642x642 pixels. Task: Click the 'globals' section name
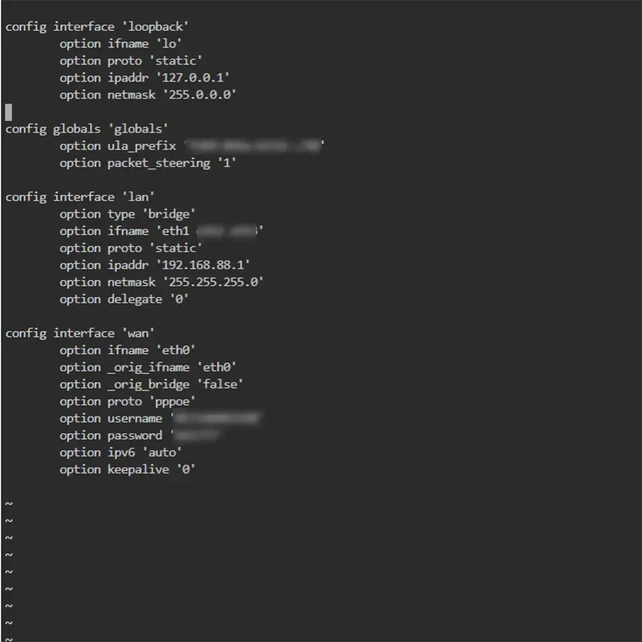coord(138,129)
